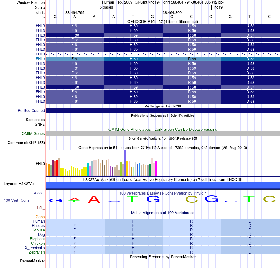Open 100 vertebrates Basewise Conservation by PhyloP
This screenshot has height=268, width=280.
[163, 193]
